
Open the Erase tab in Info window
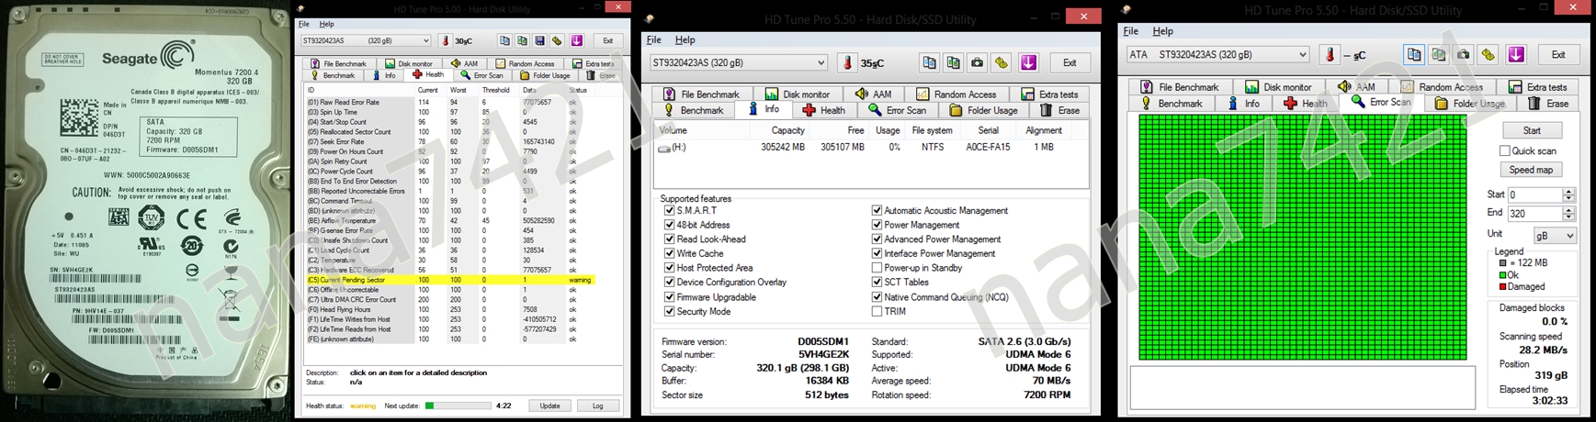(x=1061, y=110)
